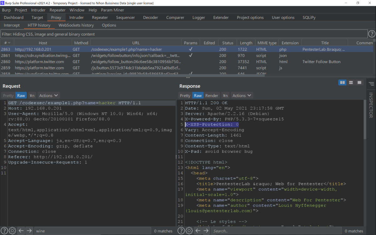Viewport: 376px width, 235px height.
Task: Switch Response view to Raw
Action: coord(198,96)
